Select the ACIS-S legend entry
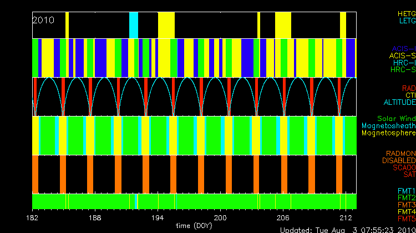The height and width of the screenshot is (233, 416). coord(402,56)
